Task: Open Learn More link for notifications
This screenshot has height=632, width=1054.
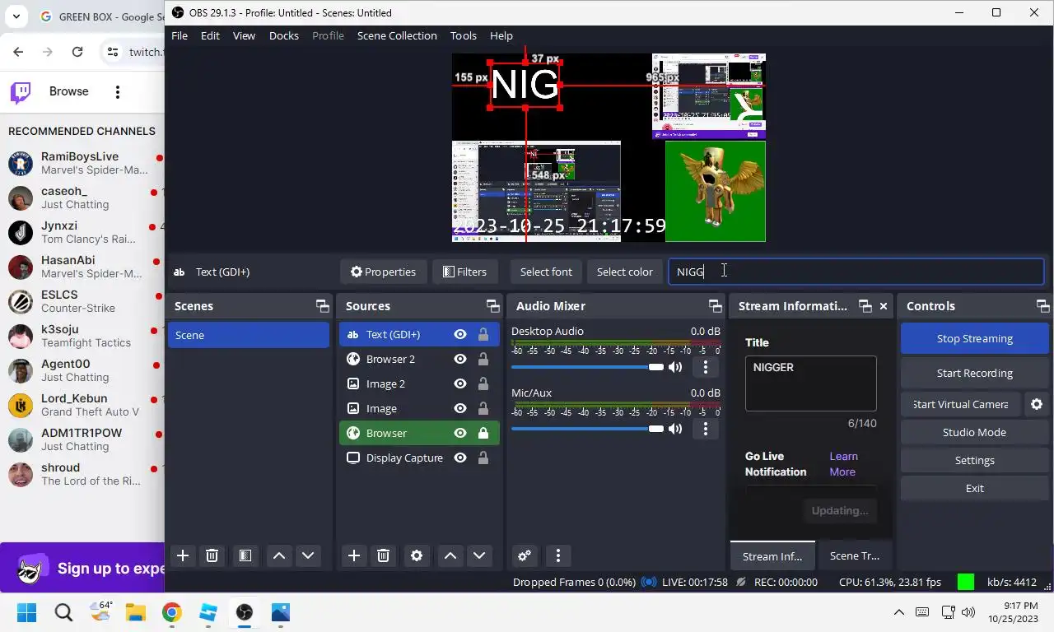Action: 843,464
